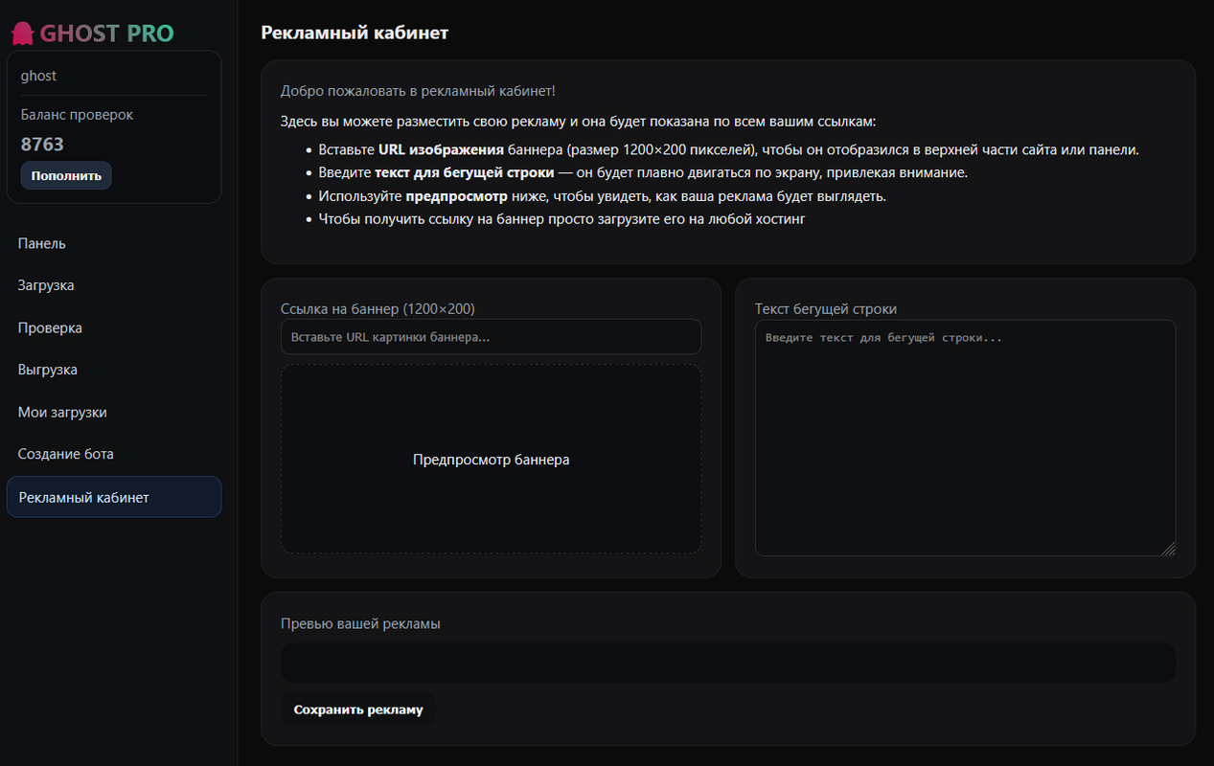Click the Ссылка на баннер field label

click(378, 308)
